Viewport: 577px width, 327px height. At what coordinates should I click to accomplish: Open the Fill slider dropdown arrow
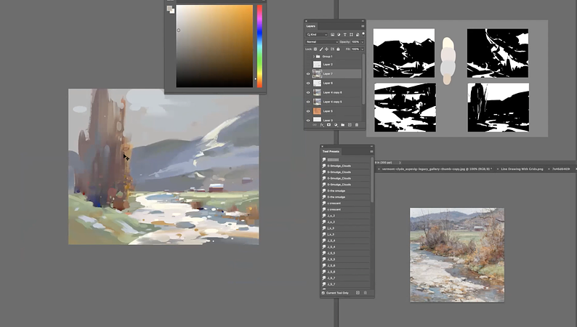point(362,49)
